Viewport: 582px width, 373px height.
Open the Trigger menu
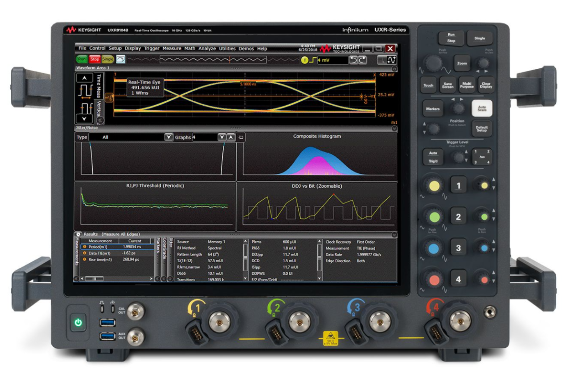151,48
